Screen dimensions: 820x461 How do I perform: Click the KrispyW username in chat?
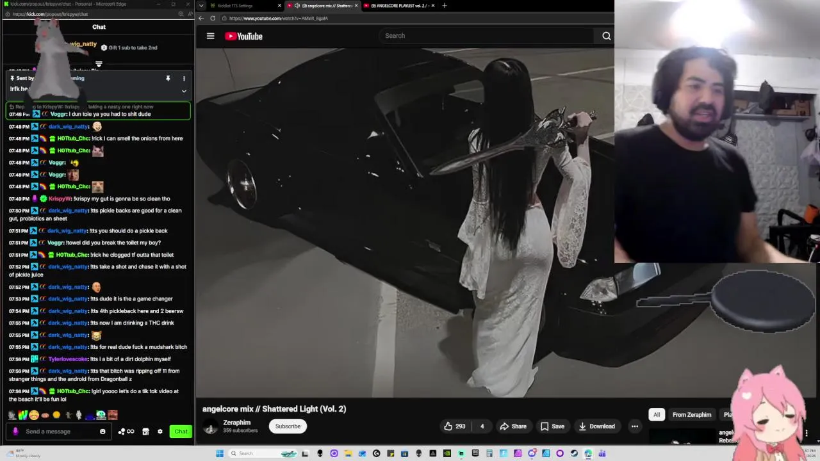[x=60, y=198]
